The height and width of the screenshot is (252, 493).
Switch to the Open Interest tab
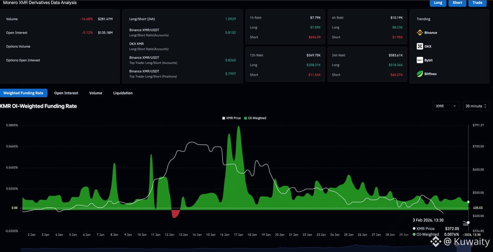pos(66,93)
